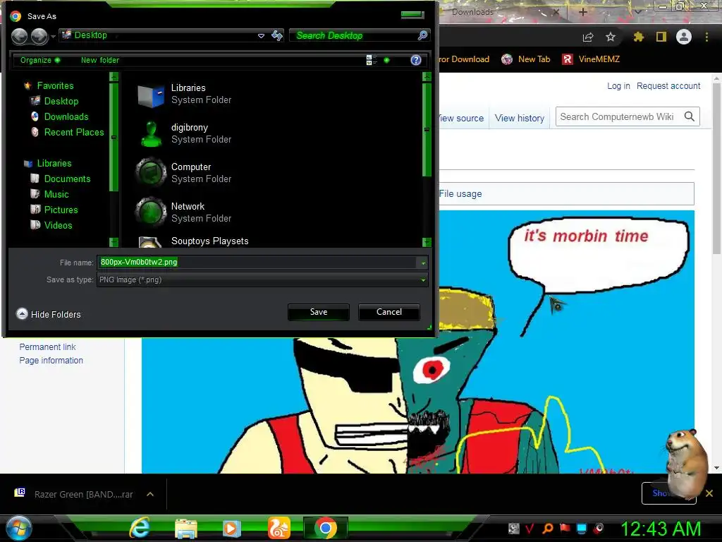This screenshot has width=722, height=542.
Task: Submit the Computernewb Wiki search magnifier
Action: 690,116
